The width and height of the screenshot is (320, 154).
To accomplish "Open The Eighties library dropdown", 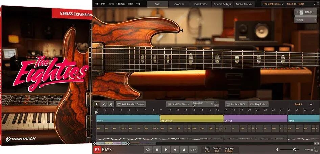I will coord(273,4).
